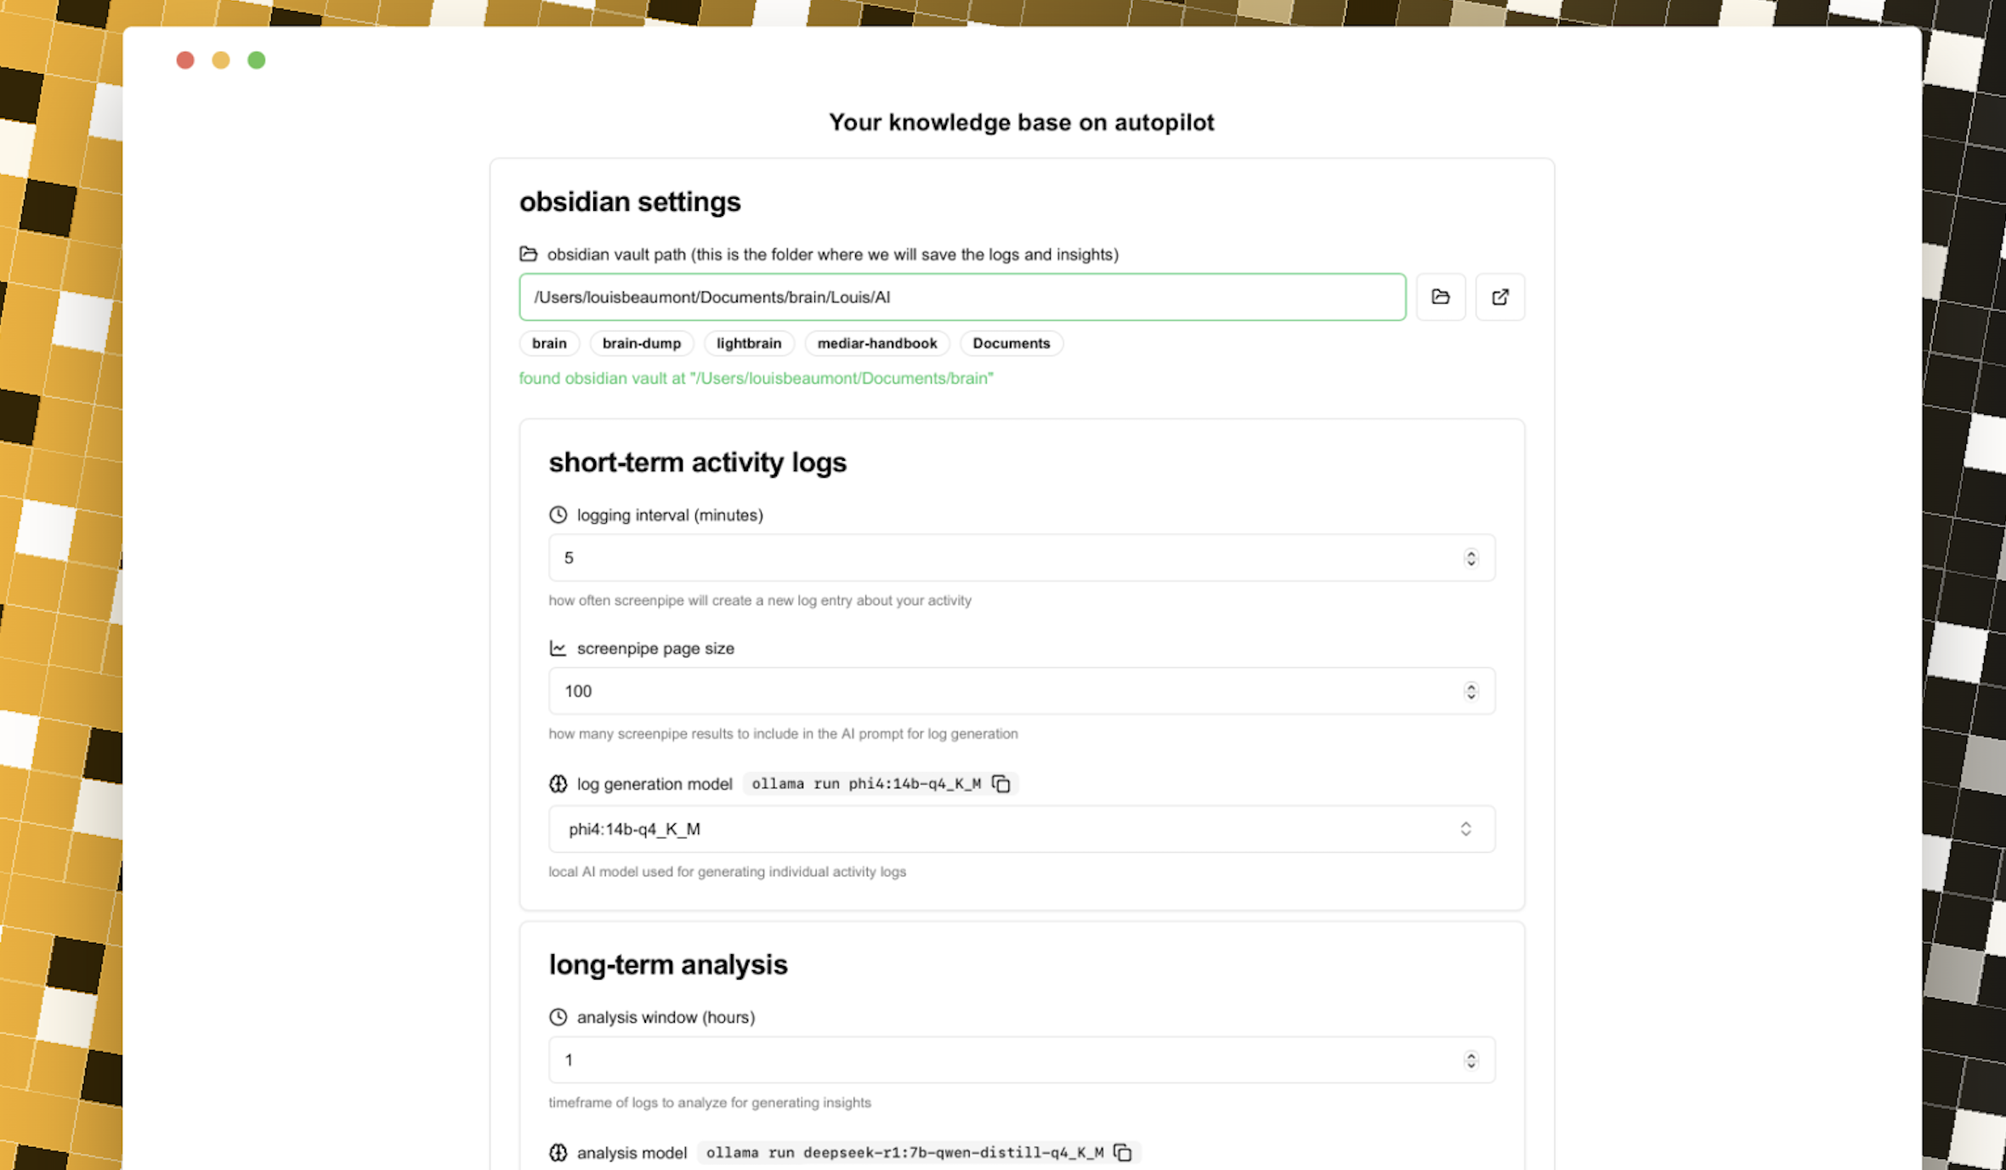
Task: Select the brain vault suggestion chip
Action: tap(549, 344)
